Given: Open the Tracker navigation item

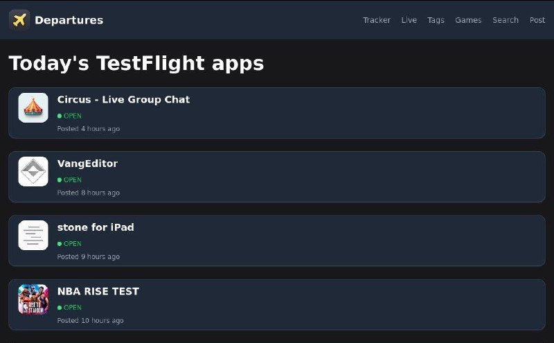Looking at the screenshot, I should pyautogui.click(x=377, y=20).
